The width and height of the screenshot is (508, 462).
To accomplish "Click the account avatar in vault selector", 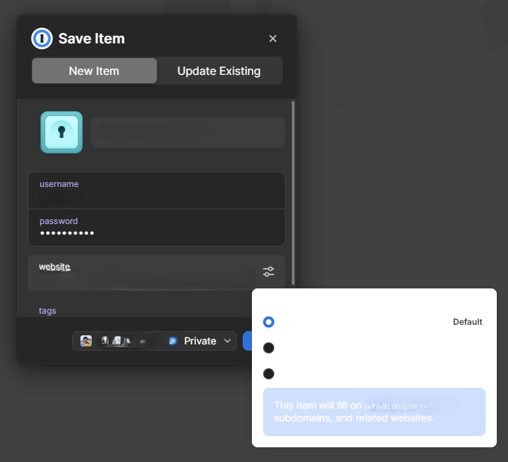I will [86, 341].
